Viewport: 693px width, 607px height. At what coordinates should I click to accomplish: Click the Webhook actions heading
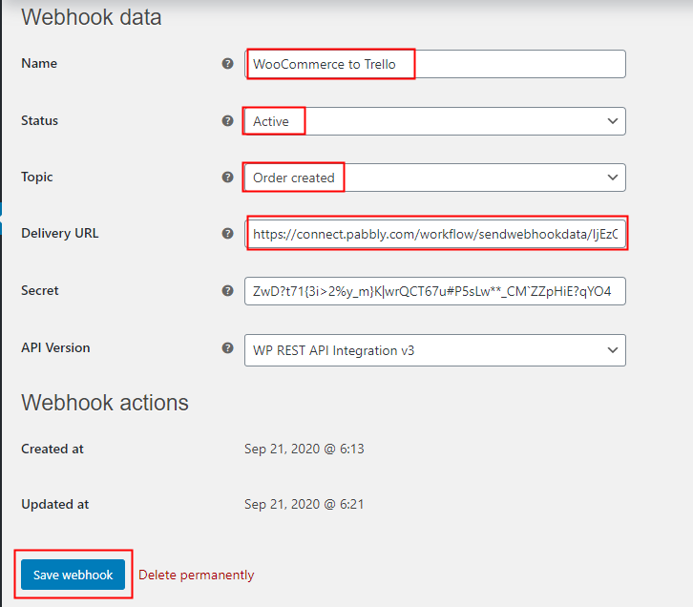point(105,403)
